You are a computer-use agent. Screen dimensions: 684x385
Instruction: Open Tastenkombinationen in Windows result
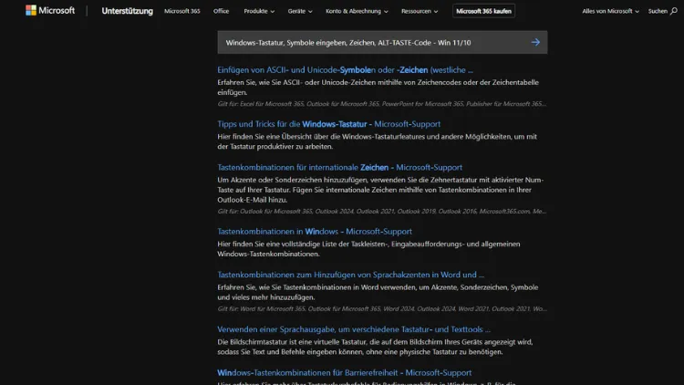coord(315,232)
